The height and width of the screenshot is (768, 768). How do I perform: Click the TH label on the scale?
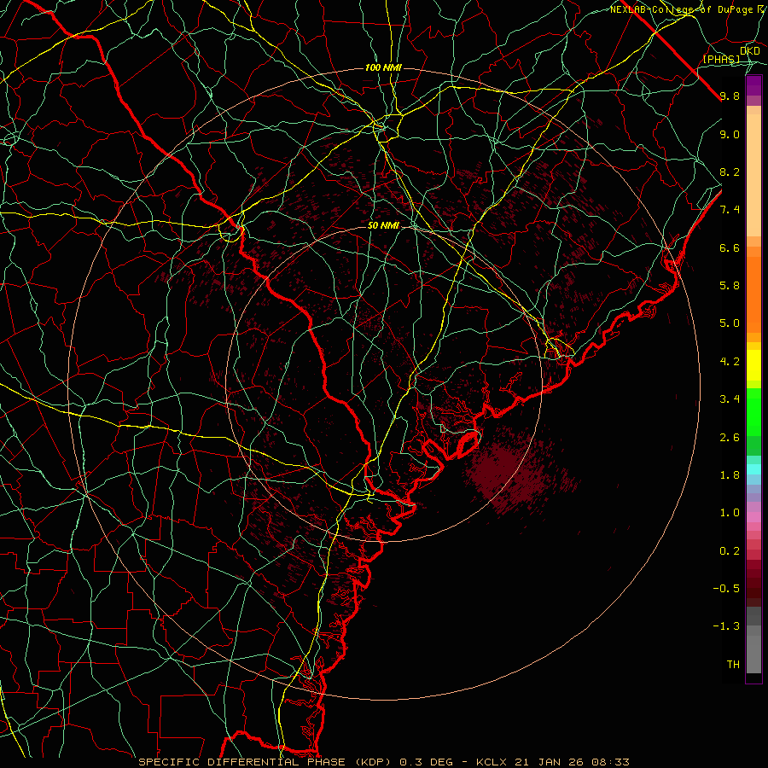(x=733, y=665)
